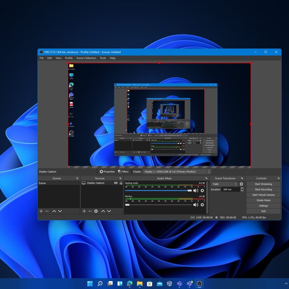The width and height of the screenshot is (289, 289).
Task: Move the source down in the Sources list
Action: coord(109,211)
